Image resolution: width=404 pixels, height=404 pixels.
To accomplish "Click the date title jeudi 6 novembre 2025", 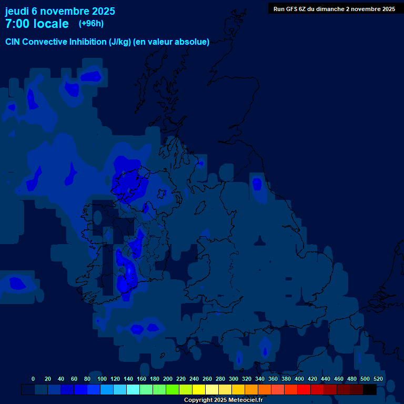I will [60, 11].
